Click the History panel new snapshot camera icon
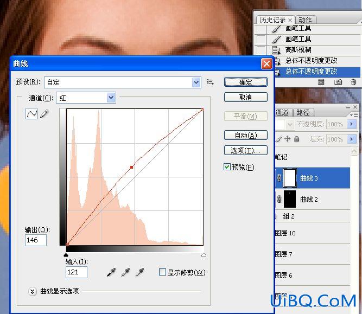Viewport: 362px width, 314px height. (x=338, y=82)
